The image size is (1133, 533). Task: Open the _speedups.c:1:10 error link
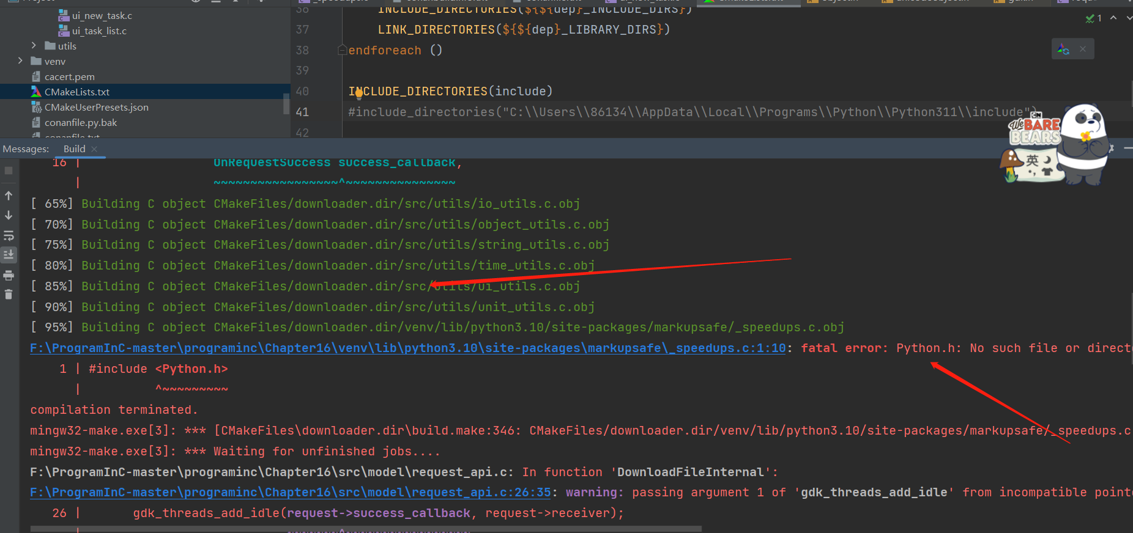pyautogui.click(x=408, y=348)
